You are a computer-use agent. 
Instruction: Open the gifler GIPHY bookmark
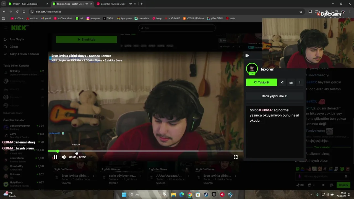pos(215,19)
